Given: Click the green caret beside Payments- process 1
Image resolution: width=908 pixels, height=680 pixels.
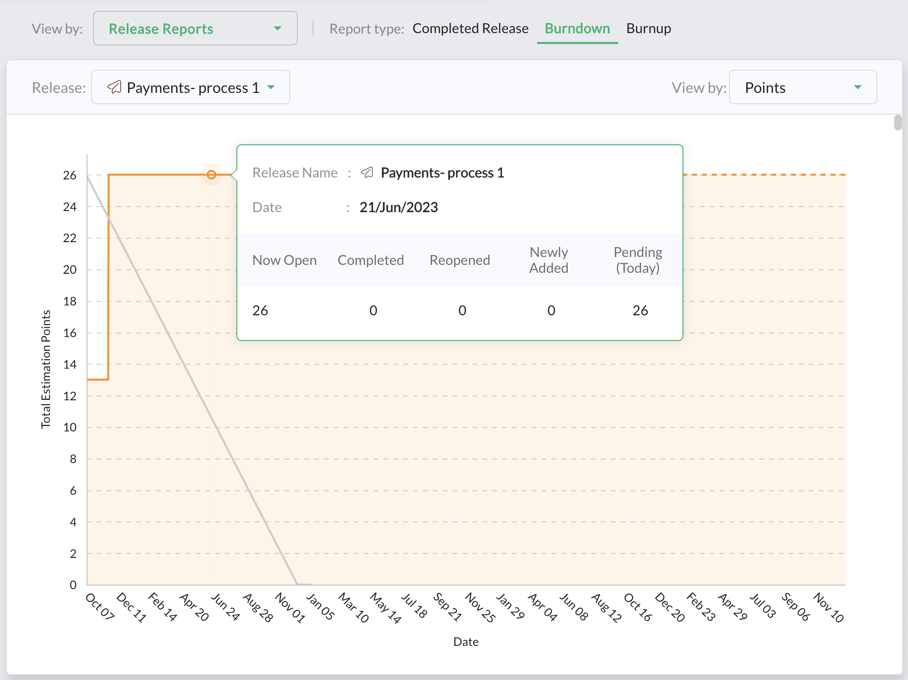Looking at the screenshot, I should (x=271, y=87).
